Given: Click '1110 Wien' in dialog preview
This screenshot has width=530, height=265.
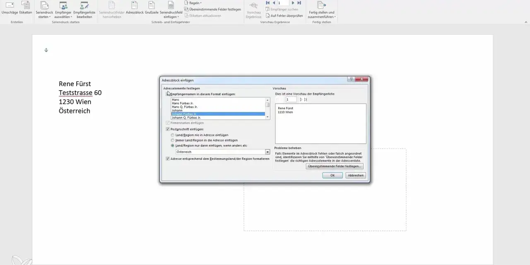Looking at the screenshot, I should [285, 112].
